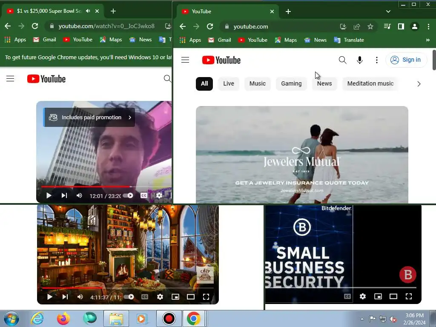436x327 pixels.
Task: Open the YouTube search icon in right window
Action: coord(343,60)
